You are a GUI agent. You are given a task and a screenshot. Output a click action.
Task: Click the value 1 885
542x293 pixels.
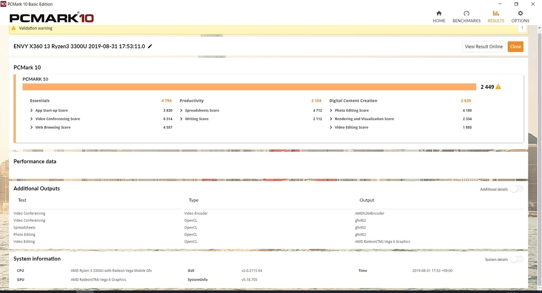(467, 128)
